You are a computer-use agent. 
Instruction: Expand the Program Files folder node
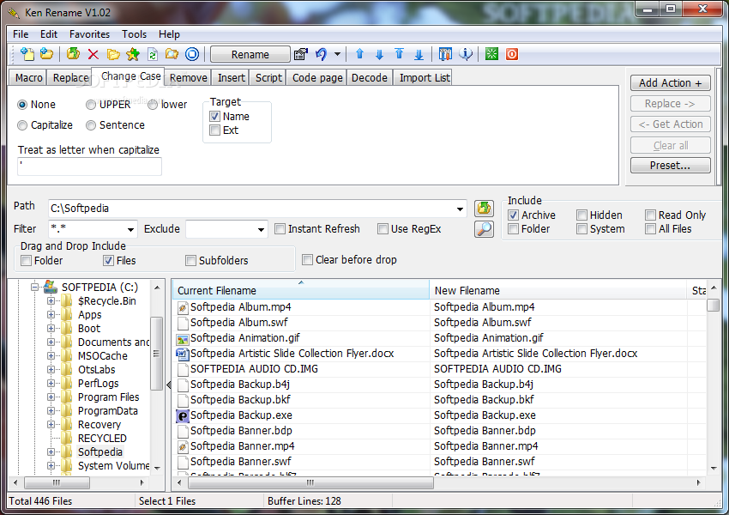[x=51, y=397]
